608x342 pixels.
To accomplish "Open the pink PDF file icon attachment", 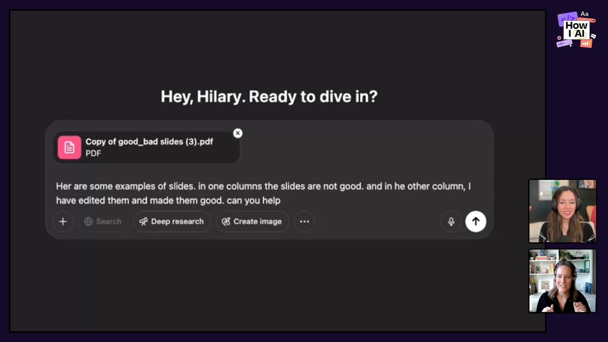I will (69, 147).
